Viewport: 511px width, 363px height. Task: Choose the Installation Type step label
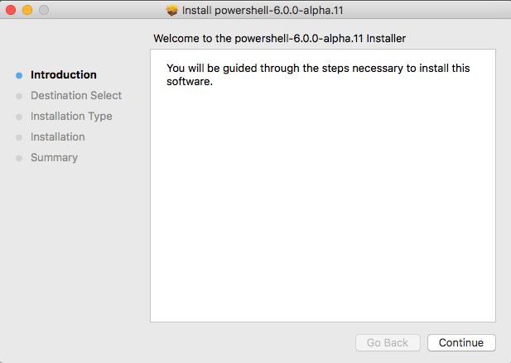71,117
